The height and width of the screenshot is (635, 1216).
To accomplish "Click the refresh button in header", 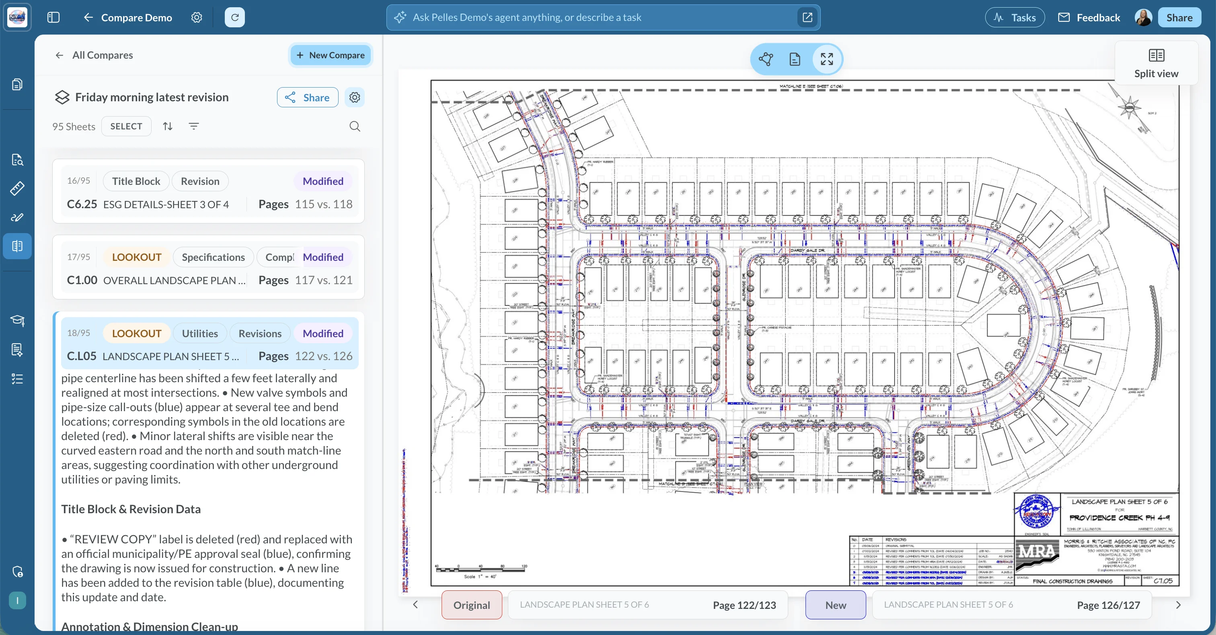I will click(234, 17).
